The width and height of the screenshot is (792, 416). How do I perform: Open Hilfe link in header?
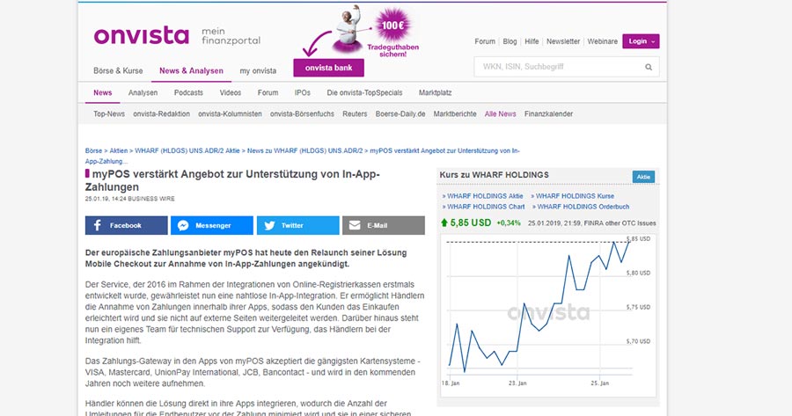click(532, 41)
